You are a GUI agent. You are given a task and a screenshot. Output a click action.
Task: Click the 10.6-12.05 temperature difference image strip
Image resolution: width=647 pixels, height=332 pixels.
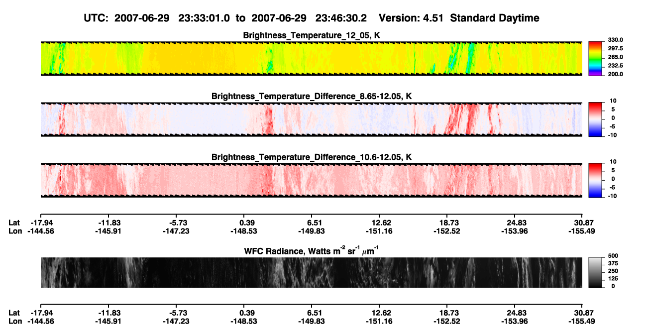[312, 180]
